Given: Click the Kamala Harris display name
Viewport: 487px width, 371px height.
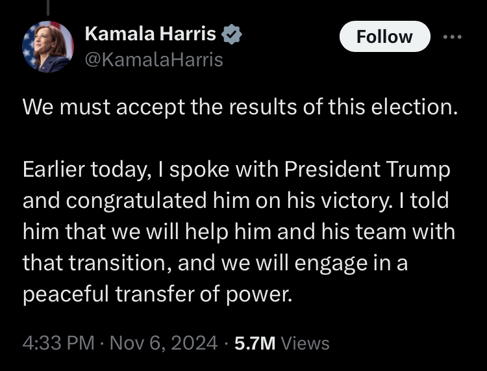Looking at the screenshot, I should click(150, 35).
